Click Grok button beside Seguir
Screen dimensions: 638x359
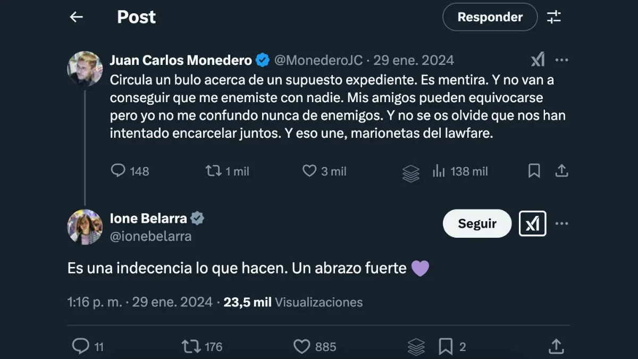[532, 224]
